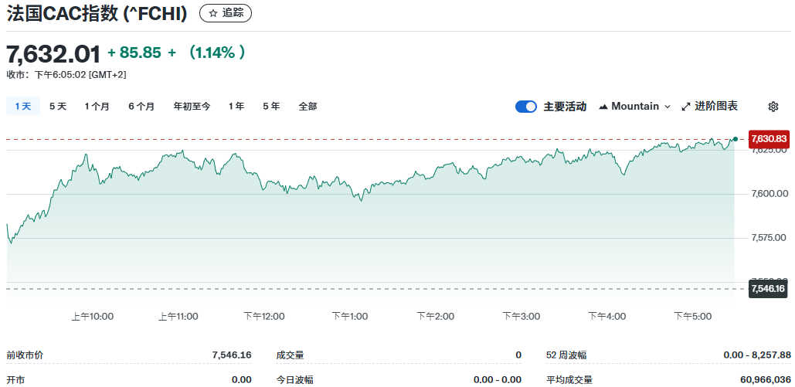Click the dark 7,546.16 previous close tag
The image size is (795, 387).
pos(769,289)
